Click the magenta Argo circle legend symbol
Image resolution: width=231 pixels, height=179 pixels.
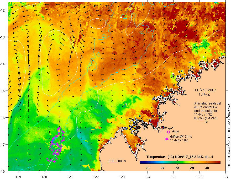[168, 132]
